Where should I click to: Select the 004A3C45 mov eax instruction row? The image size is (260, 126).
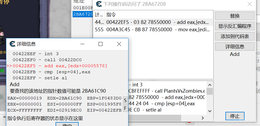click(154, 29)
